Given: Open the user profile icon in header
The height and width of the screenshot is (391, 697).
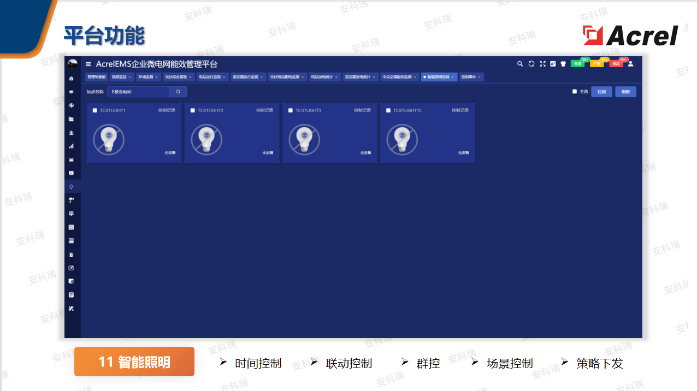Looking at the screenshot, I should point(630,64).
